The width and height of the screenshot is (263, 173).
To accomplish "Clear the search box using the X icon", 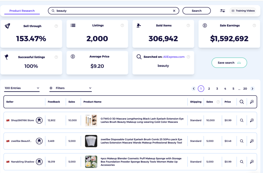I will tap(174, 11).
